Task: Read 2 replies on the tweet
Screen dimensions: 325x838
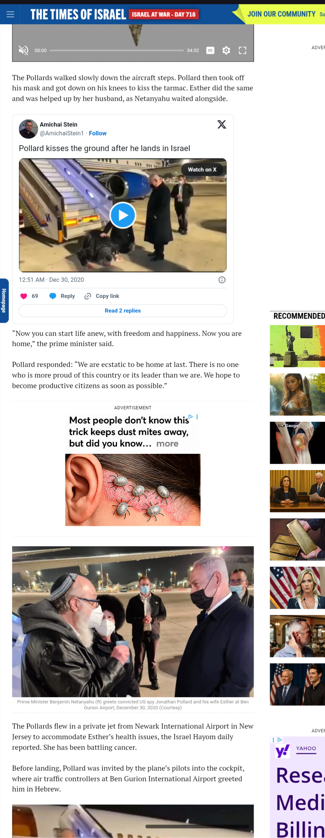Action: (123, 311)
